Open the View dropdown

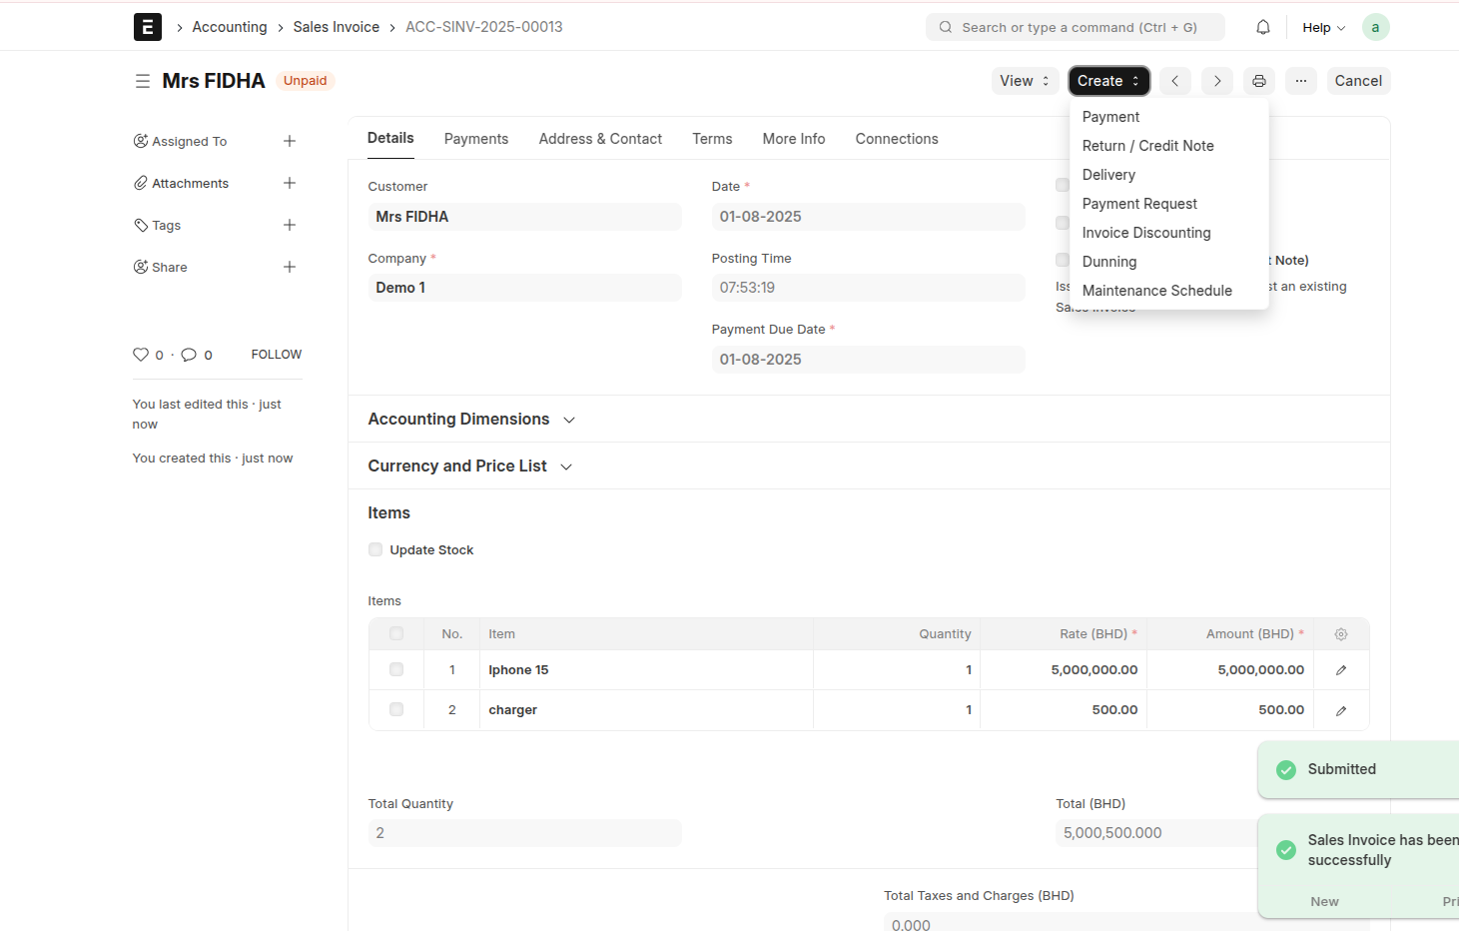coord(1025,81)
